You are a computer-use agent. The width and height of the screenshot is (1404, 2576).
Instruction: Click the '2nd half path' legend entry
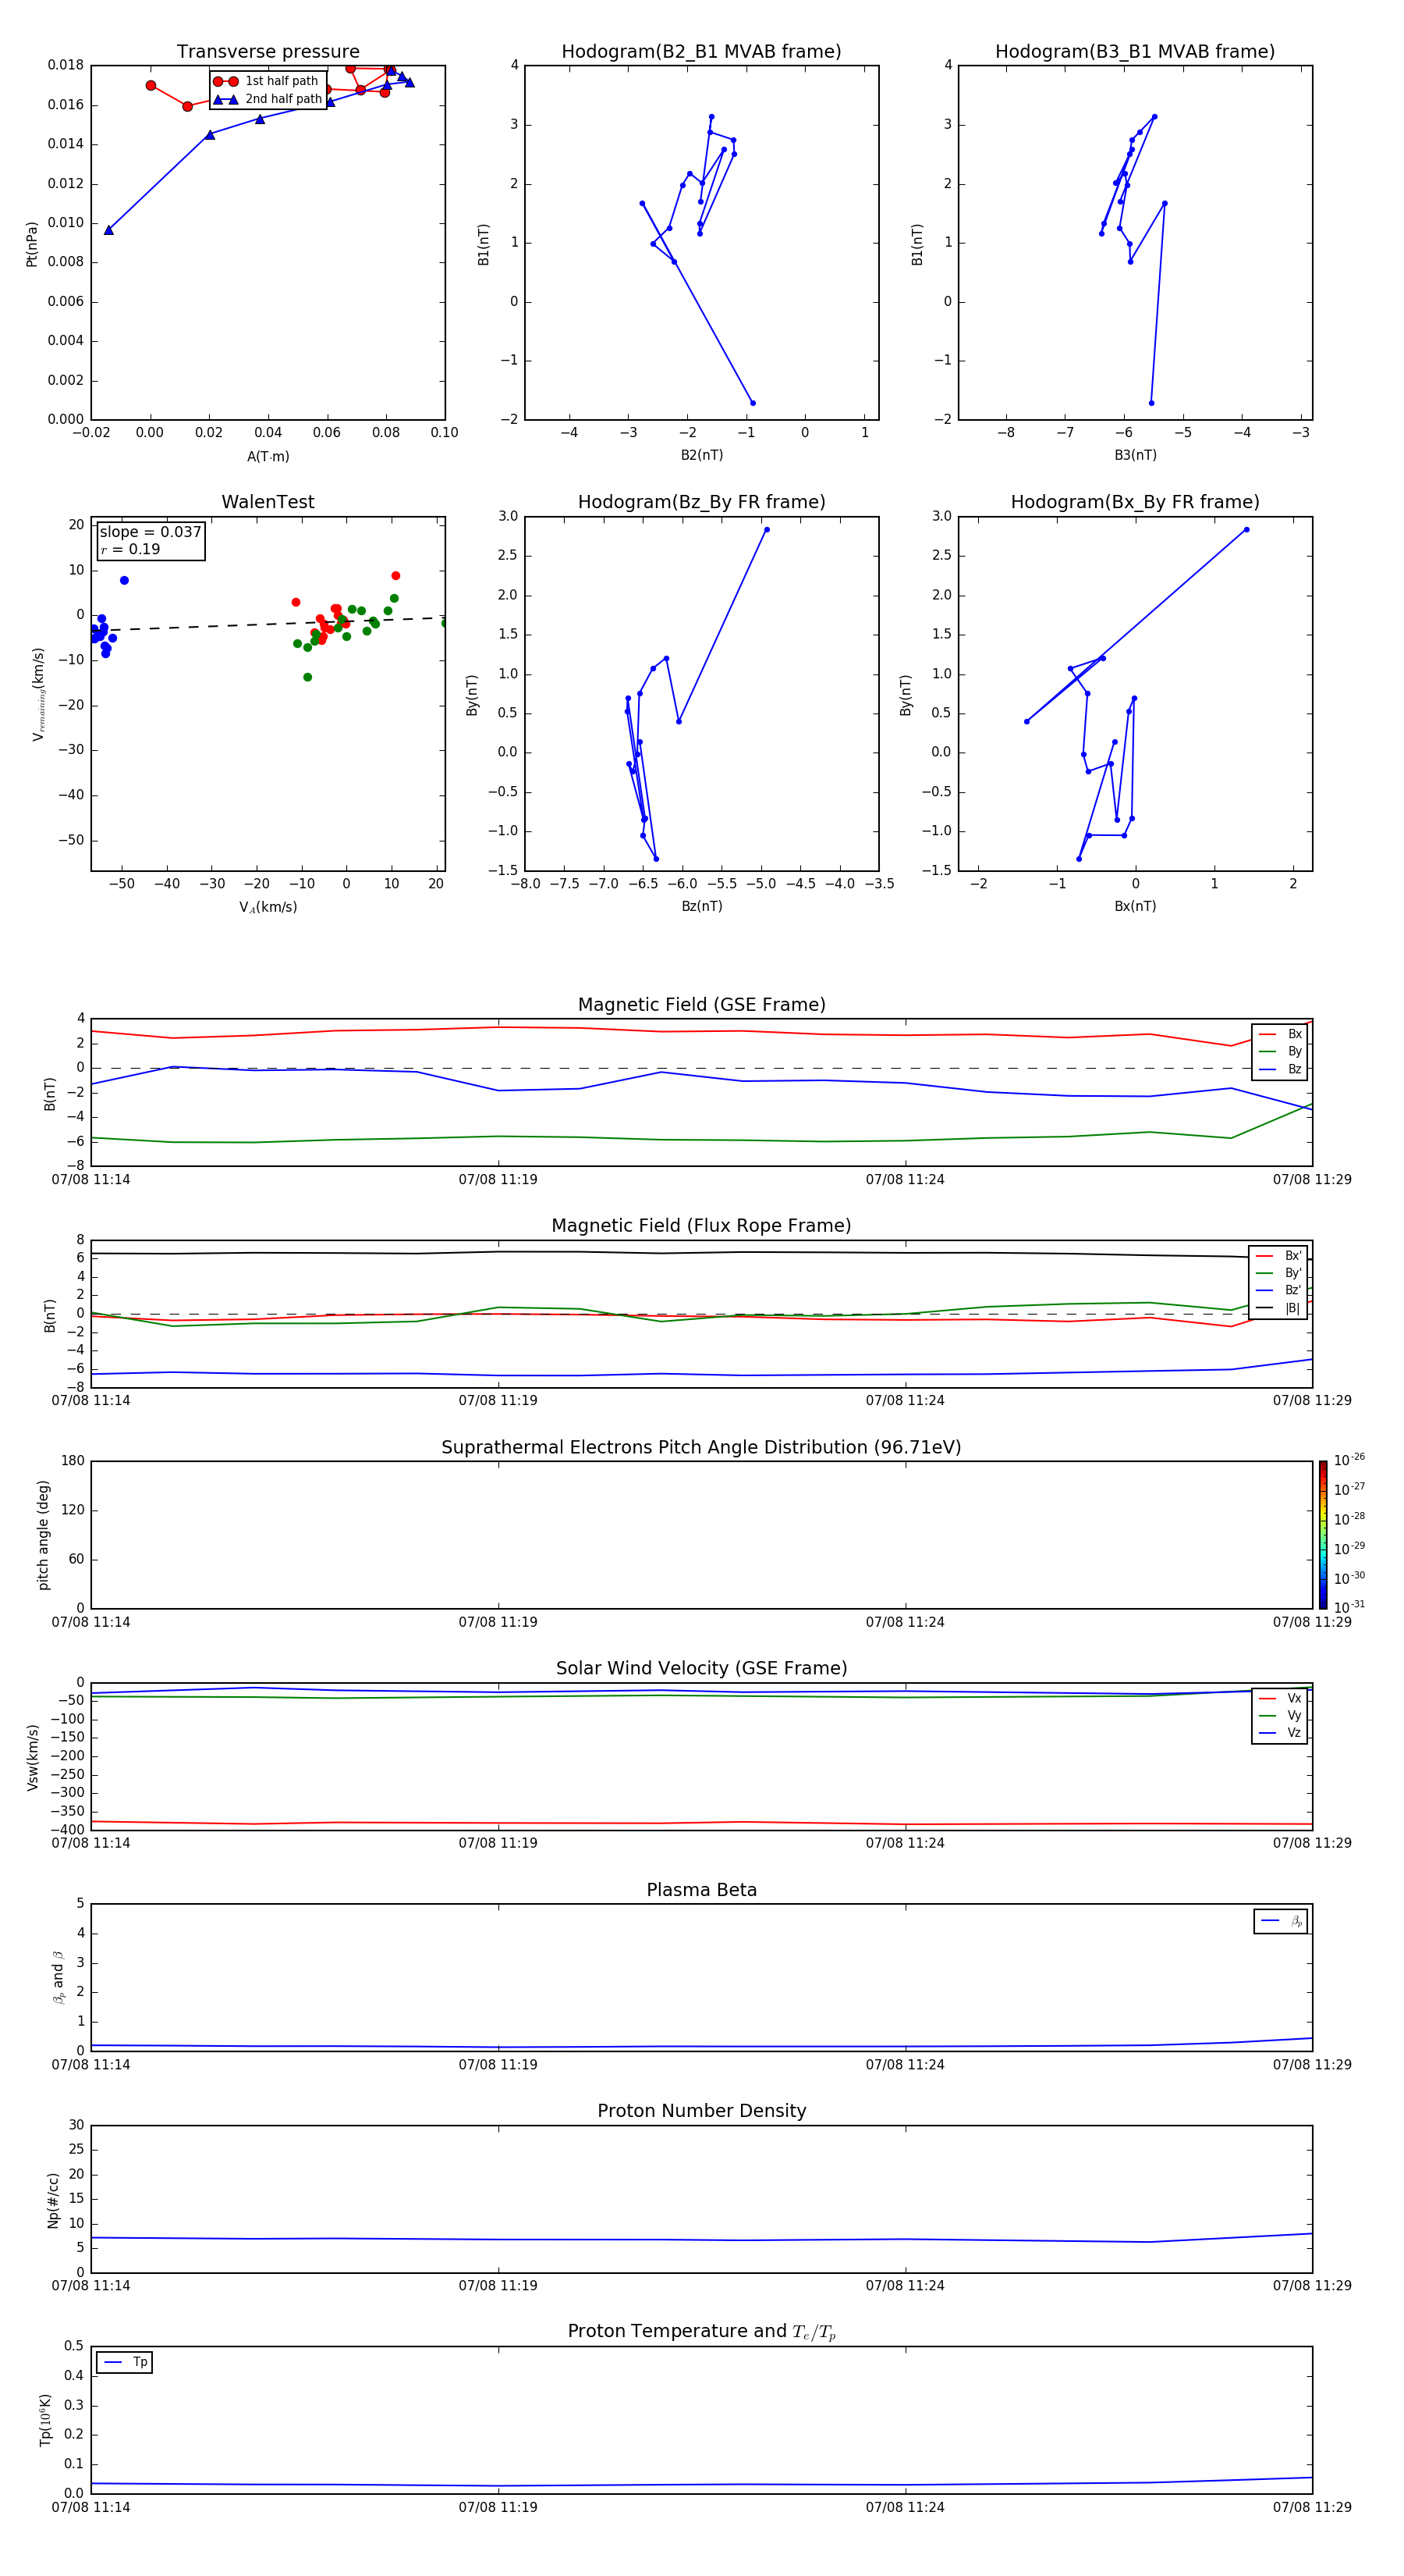pyautogui.click(x=268, y=99)
